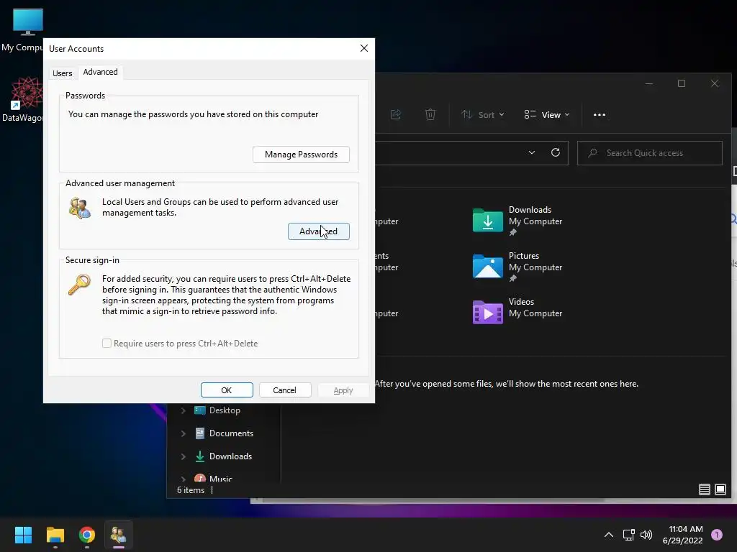Click the User Accounts taskbar icon

pyautogui.click(x=119, y=535)
